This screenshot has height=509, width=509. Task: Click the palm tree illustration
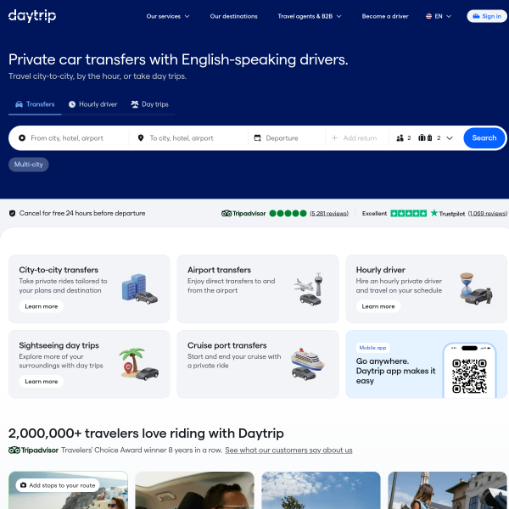(x=139, y=364)
